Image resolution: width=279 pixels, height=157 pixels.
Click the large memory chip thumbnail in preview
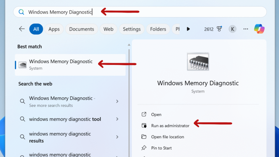pos(198,62)
